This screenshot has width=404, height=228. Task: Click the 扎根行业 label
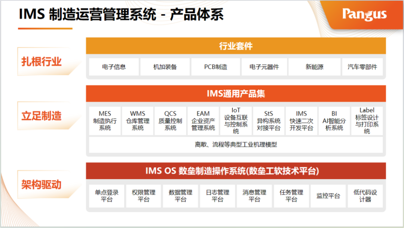coord(42,62)
